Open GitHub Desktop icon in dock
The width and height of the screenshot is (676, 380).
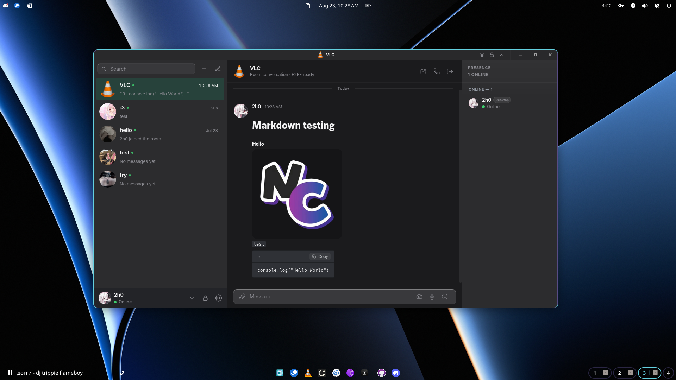[x=382, y=373]
